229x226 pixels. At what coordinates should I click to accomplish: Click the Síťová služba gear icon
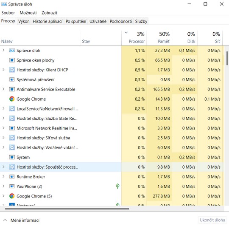click(12, 138)
